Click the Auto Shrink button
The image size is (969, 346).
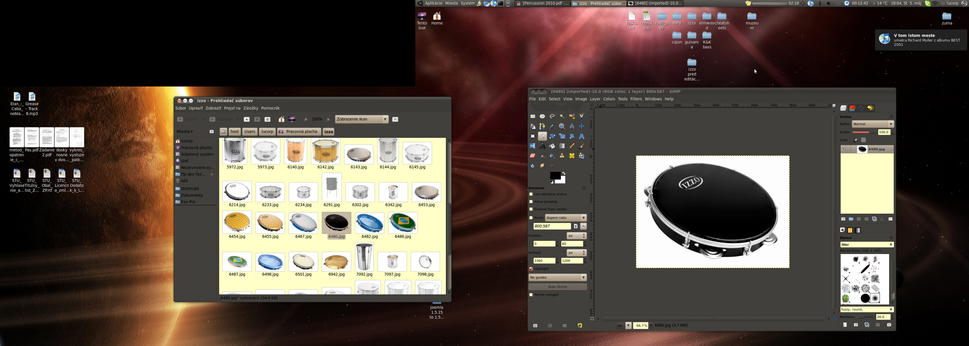(x=557, y=287)
